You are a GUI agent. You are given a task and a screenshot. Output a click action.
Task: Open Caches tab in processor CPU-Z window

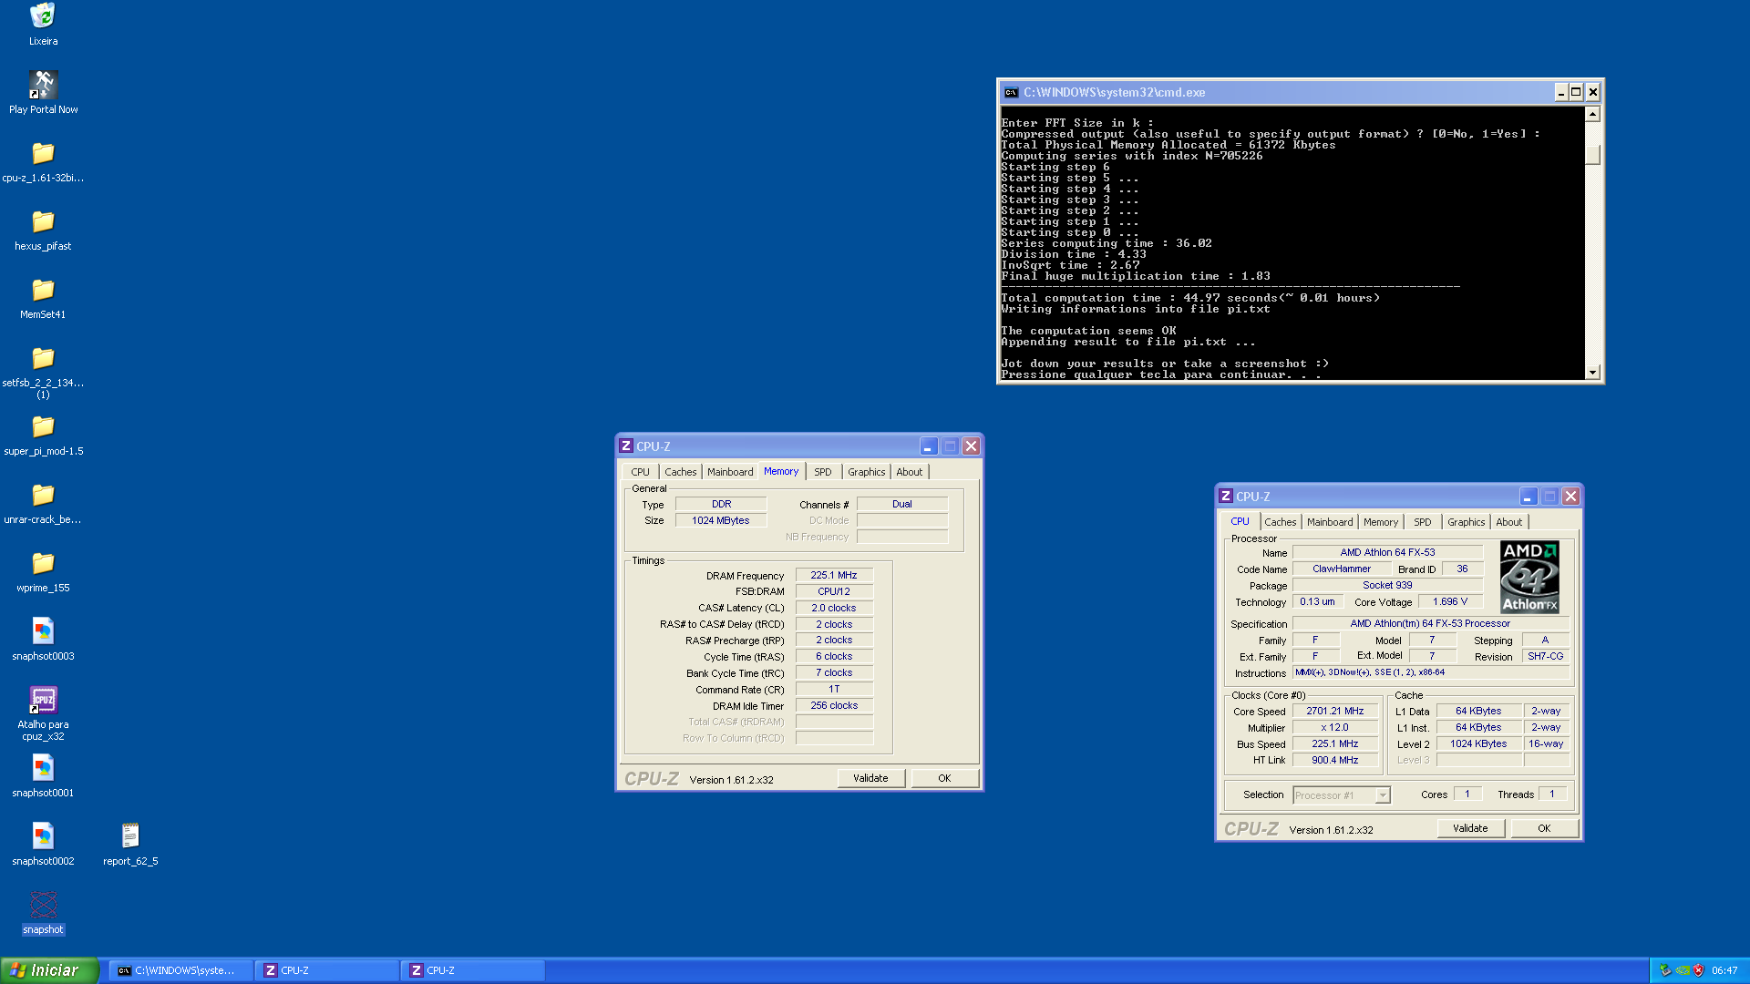[x=1280, y=522]
